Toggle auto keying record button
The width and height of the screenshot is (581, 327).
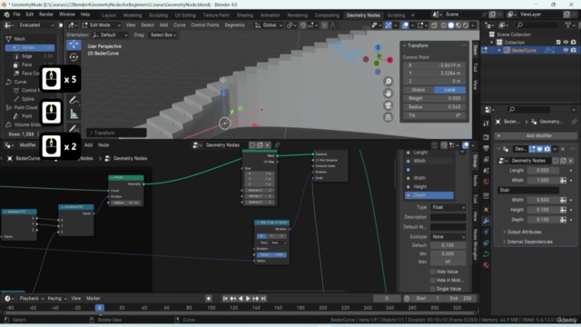tap(209, 299)
